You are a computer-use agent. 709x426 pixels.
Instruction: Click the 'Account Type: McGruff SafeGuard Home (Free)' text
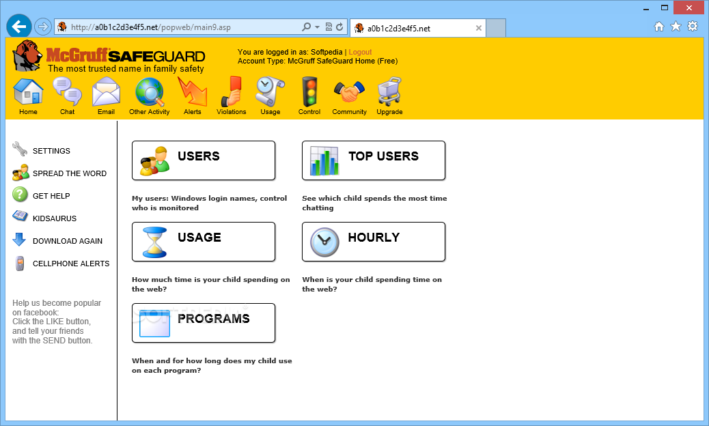click(x=318, y=61)
